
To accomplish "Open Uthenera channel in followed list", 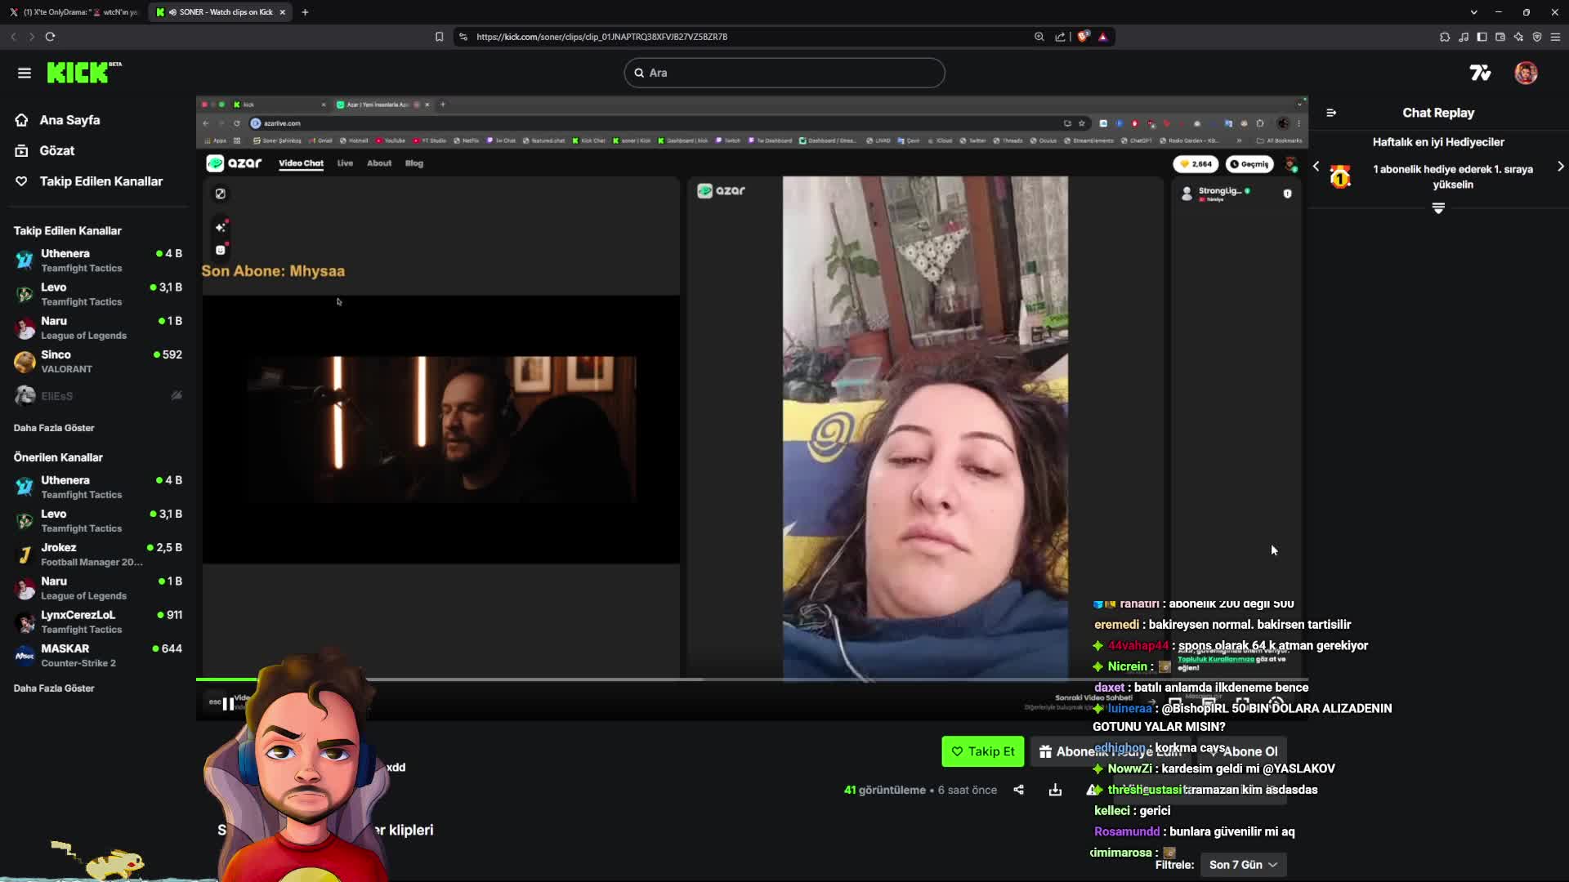I will (65, 254).
